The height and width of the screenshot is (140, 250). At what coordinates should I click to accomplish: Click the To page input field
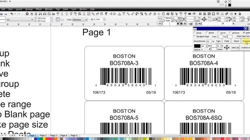[x=229, y=37]
